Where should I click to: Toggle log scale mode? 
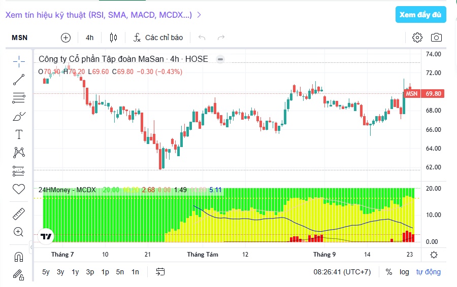pyautogui.click(x=404, y=272)
